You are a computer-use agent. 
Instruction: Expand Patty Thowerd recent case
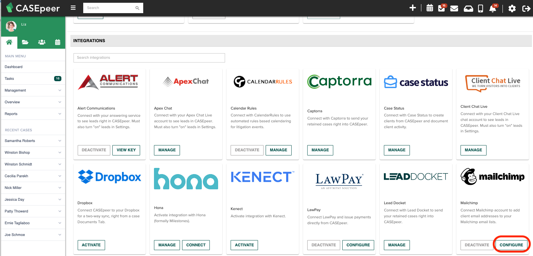coord(33,211)
